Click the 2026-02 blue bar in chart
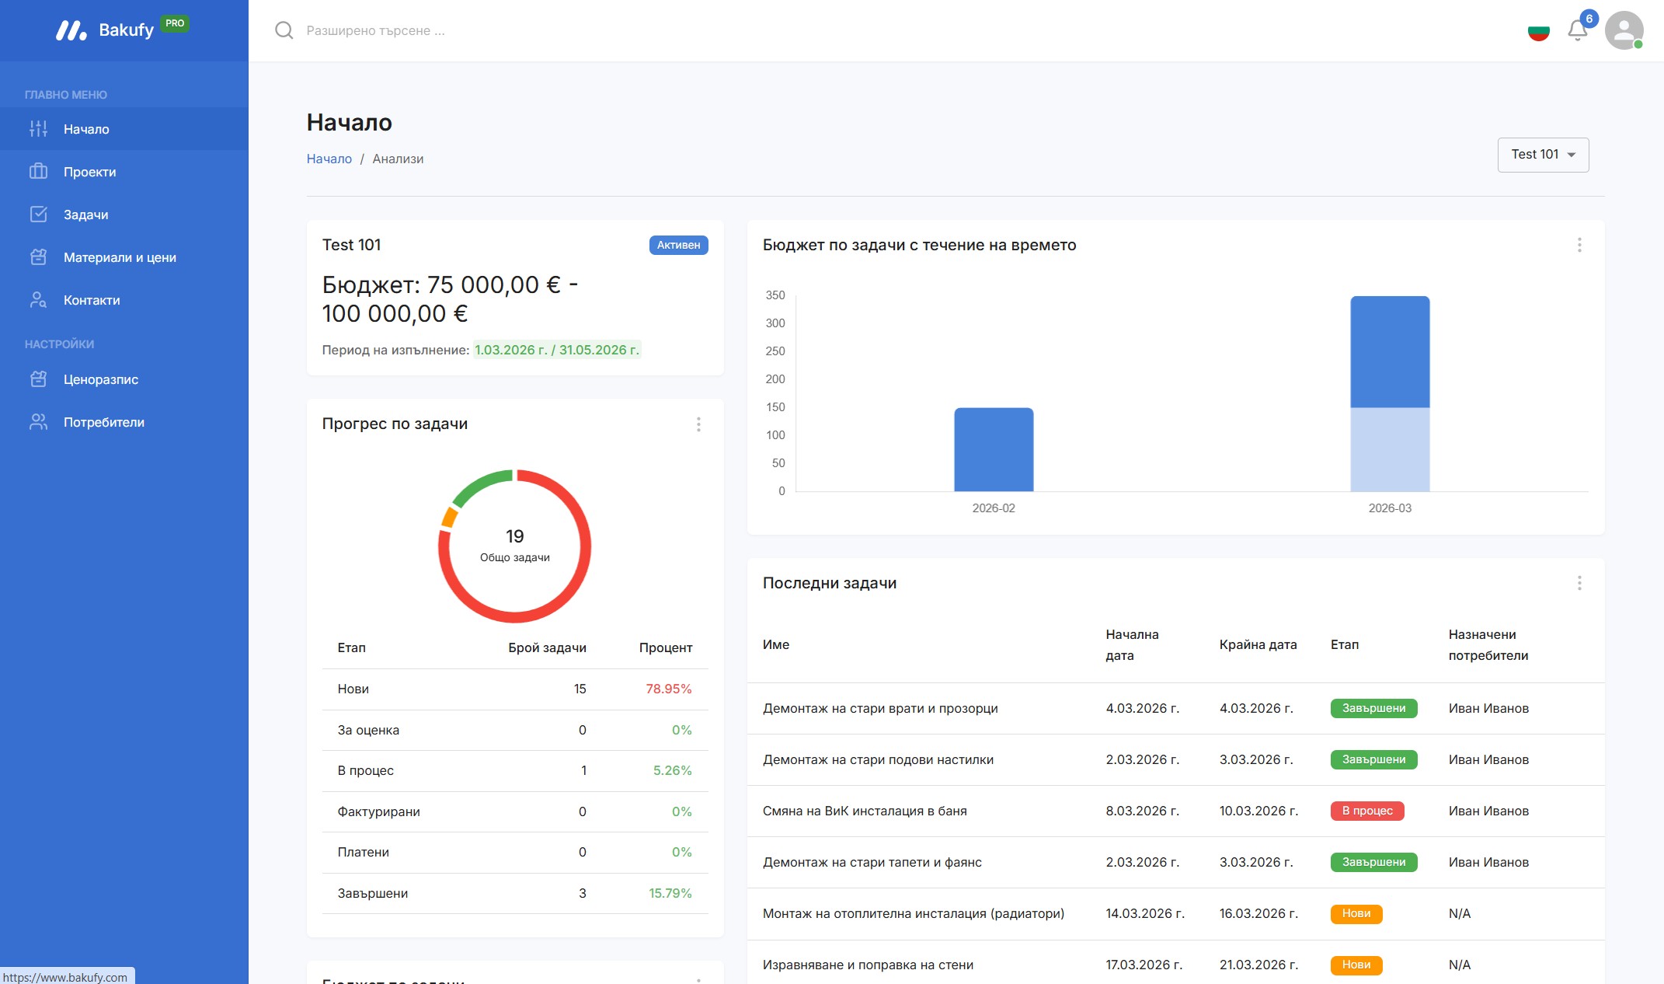This screenshot has height=984, width=1664. pyautogui.click(x=994, y=449)
